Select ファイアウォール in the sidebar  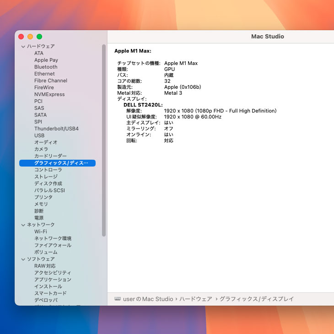(53, 245)
